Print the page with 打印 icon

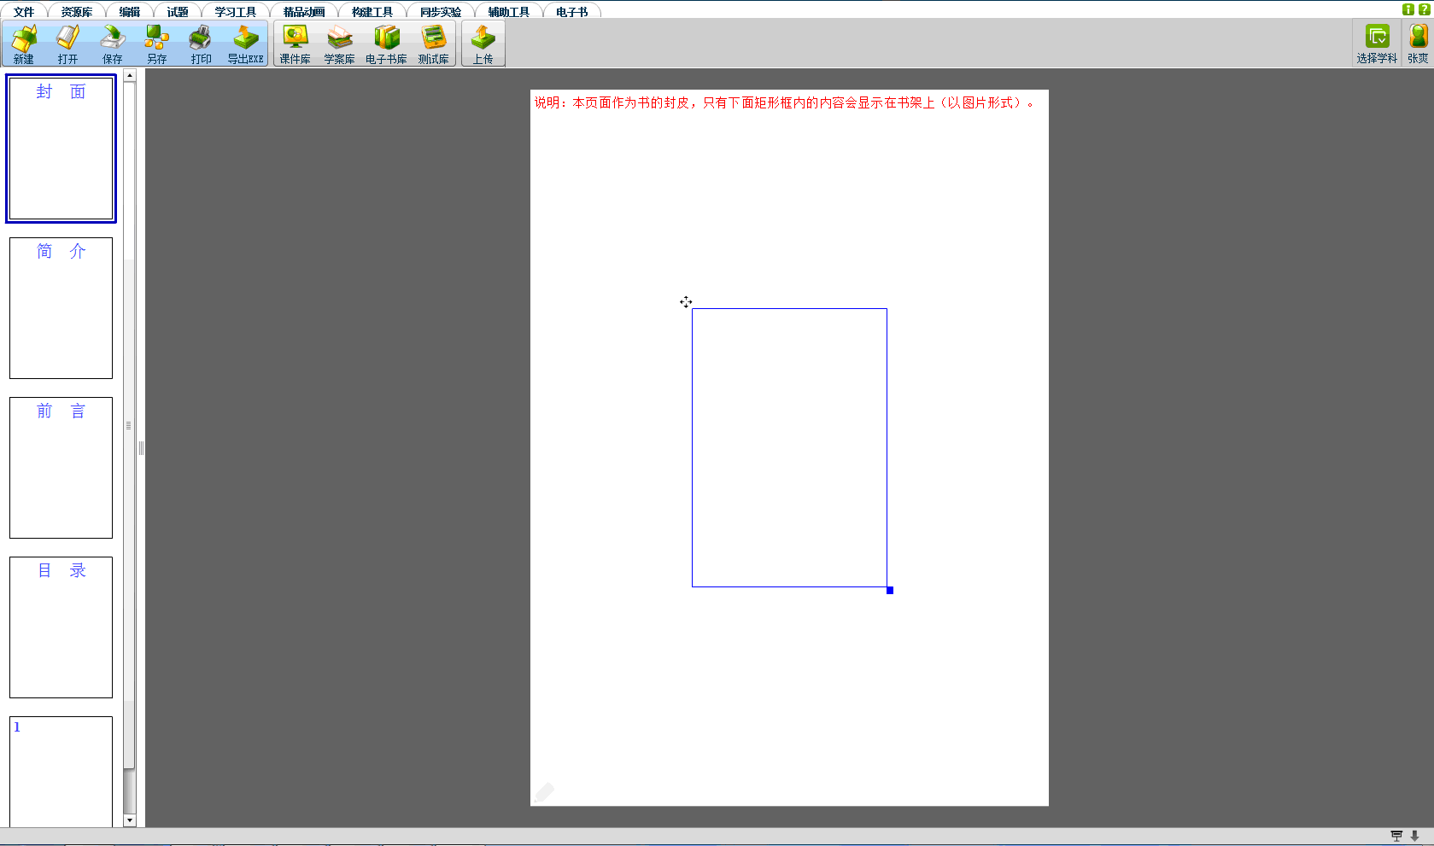[x=201, y=44]
